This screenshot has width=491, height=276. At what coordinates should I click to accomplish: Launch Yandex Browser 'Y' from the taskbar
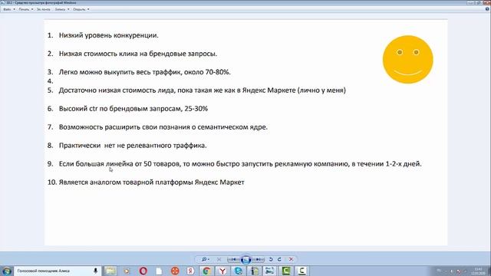pyautogui.click(x=222, y=271)
